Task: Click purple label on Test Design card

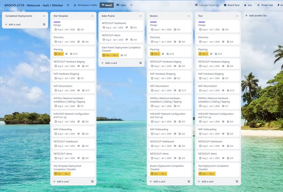Action: (x=202, y=22)
